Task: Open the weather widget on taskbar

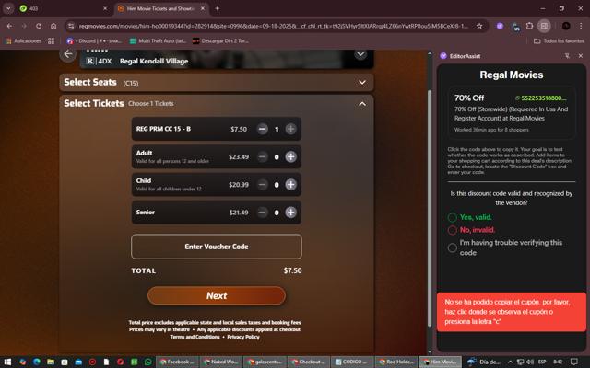Action: [483, 362]
